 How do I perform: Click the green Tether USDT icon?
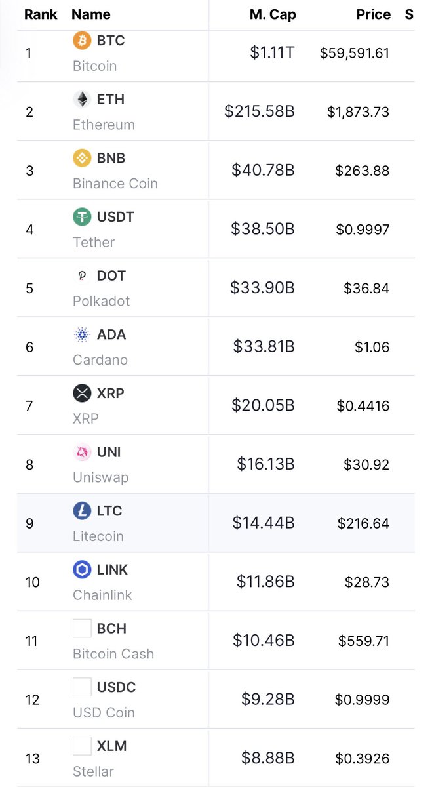tap(82, 217)
